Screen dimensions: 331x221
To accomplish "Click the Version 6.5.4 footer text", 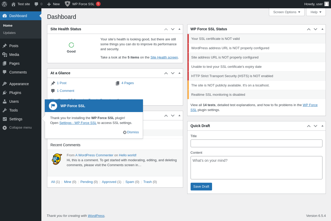I will pyautogui.click(x=316, y=216).
